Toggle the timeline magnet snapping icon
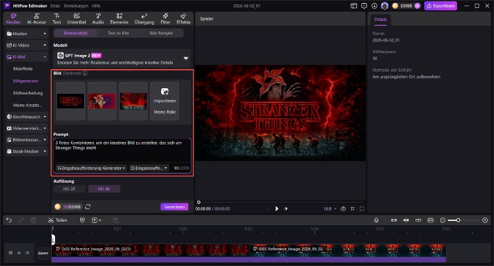The image size is (494, 266). 406,220
